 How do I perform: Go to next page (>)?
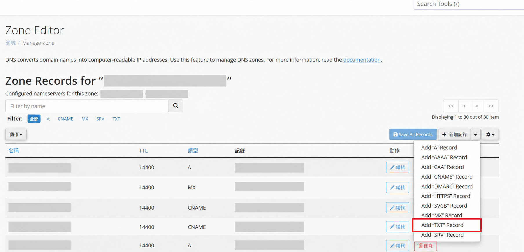477,106
